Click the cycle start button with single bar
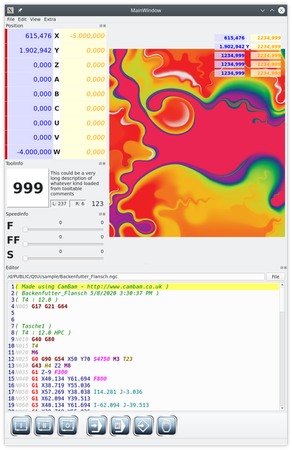This screenshot has height=450, width=292. coord(21,426)
